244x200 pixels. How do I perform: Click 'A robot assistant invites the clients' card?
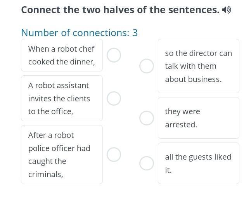(62, 98)
